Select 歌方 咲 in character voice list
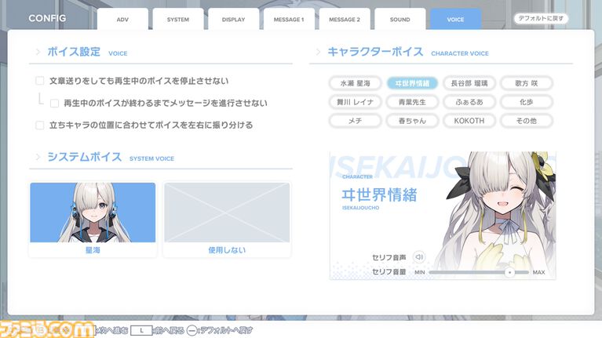Screen dimensions: 602x338 (x=526, y=83)
